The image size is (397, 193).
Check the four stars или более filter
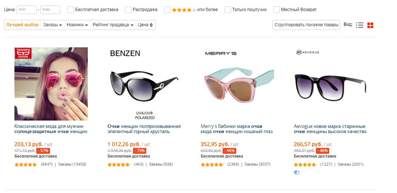167,10
